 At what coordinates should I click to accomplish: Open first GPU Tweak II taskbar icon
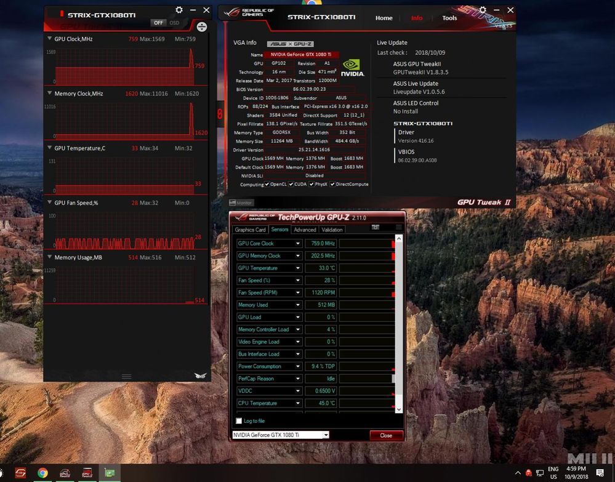(x=65, y=473)
